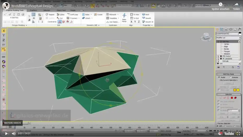Select Polygon sub-object icon in ribbon

[x=19, y=14]
